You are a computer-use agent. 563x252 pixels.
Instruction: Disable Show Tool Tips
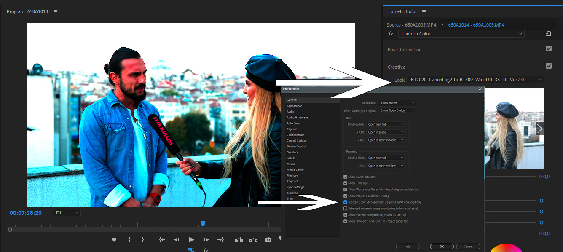point(345,183)
